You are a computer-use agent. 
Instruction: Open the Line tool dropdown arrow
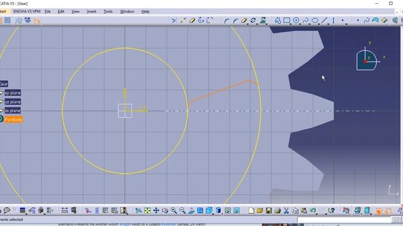328,24
